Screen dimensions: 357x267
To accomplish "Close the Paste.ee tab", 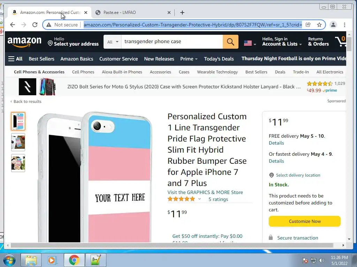I will tap(169, 13).
